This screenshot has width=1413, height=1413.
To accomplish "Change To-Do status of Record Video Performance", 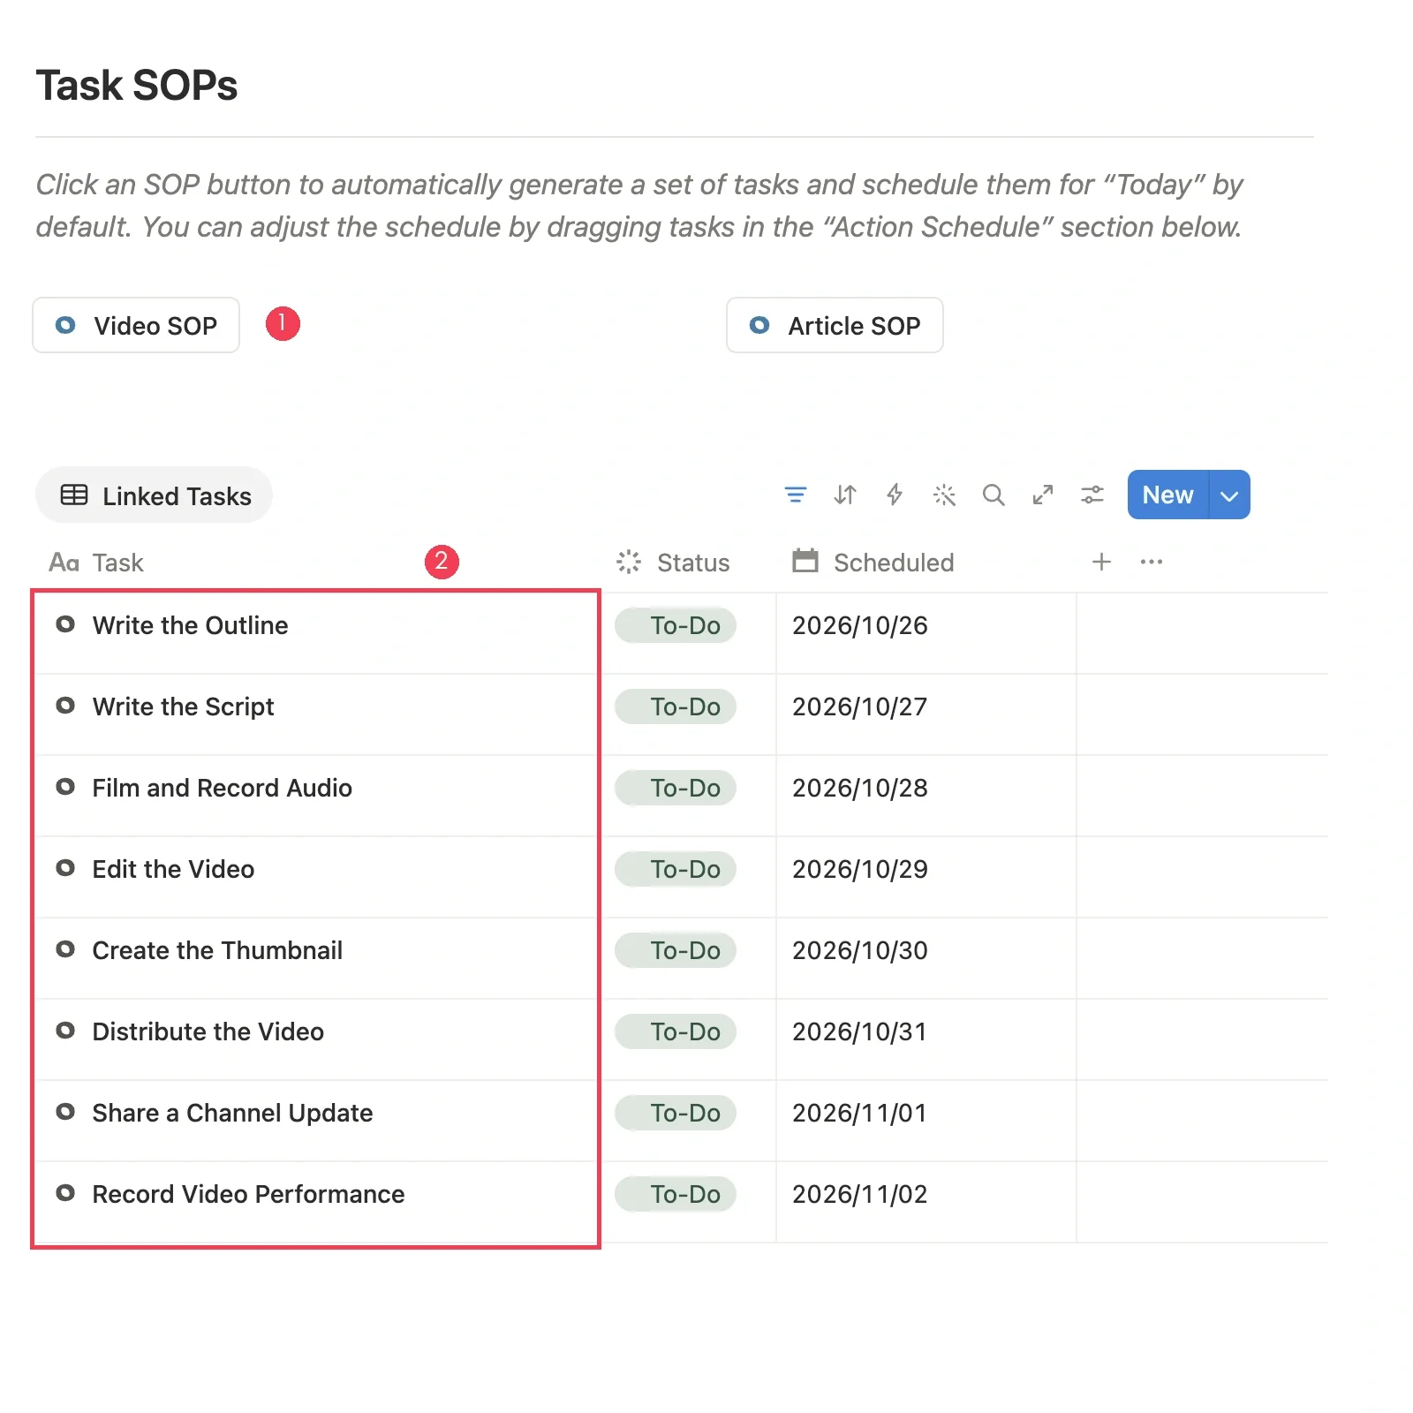I will point(676,1194).
